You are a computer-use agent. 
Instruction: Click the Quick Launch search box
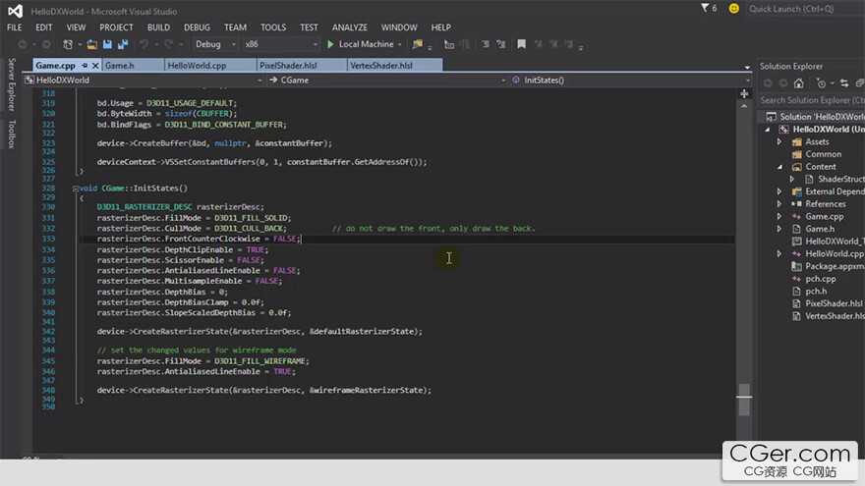805,9
